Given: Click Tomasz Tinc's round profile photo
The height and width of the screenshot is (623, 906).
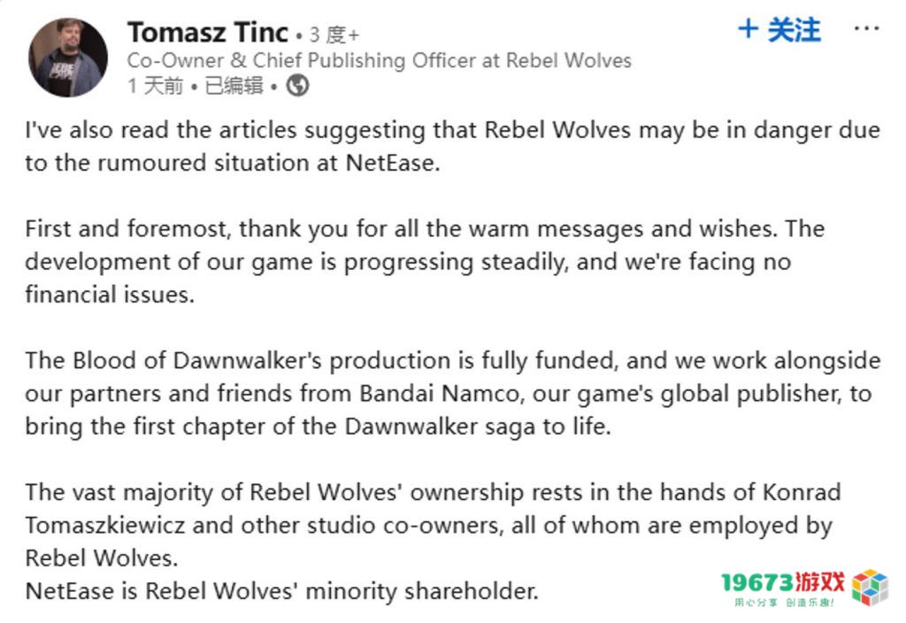Looking at the screenshot, I should (x=68, y=58).
